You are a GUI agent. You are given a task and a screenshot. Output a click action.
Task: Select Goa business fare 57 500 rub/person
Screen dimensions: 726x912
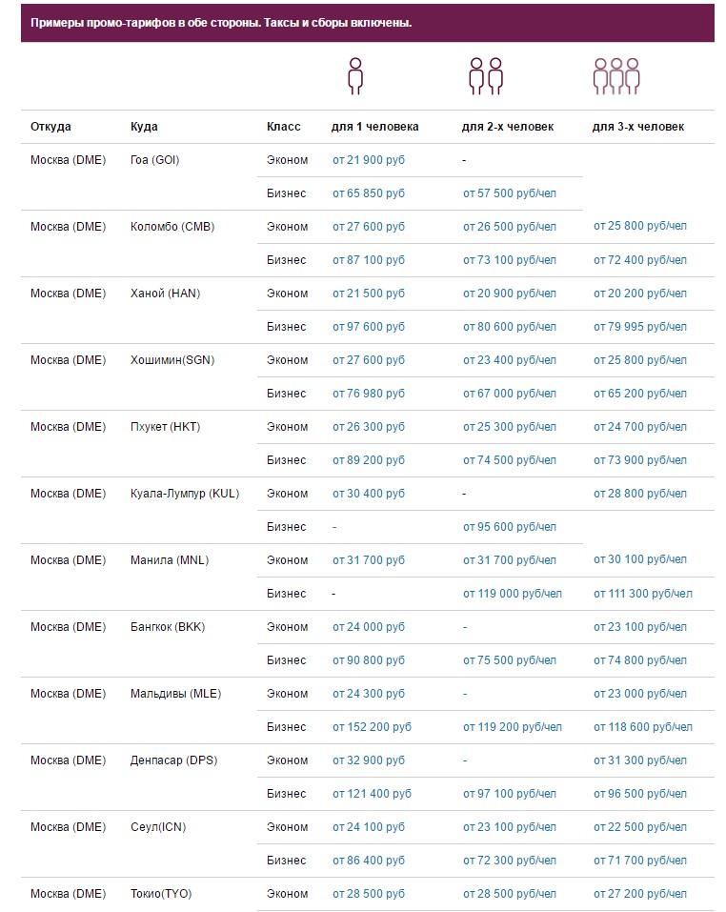(x=509, y=193)
